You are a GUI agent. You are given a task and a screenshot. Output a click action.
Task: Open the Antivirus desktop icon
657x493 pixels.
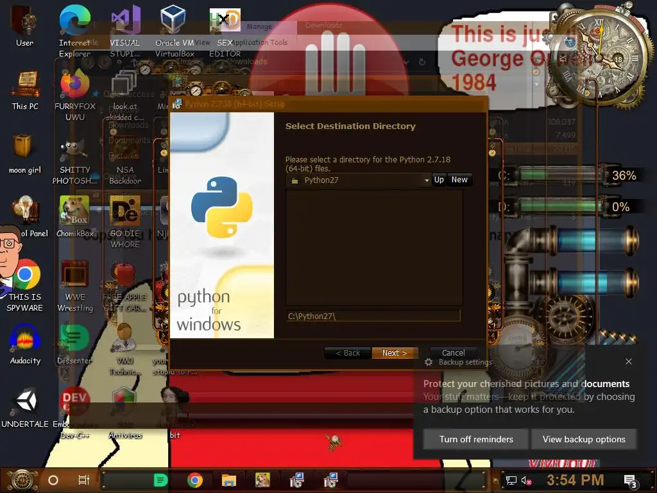125,413
